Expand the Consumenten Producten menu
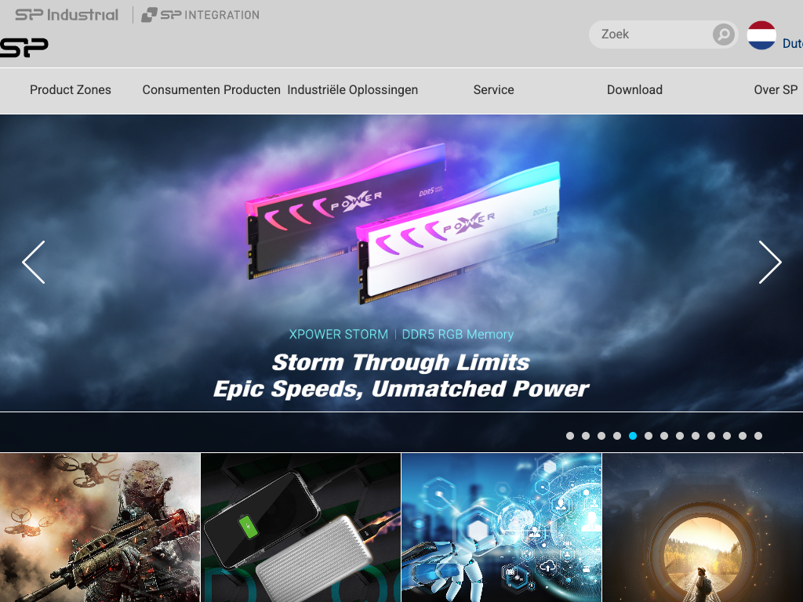803x602 pixels. click(x=211, y=90)
